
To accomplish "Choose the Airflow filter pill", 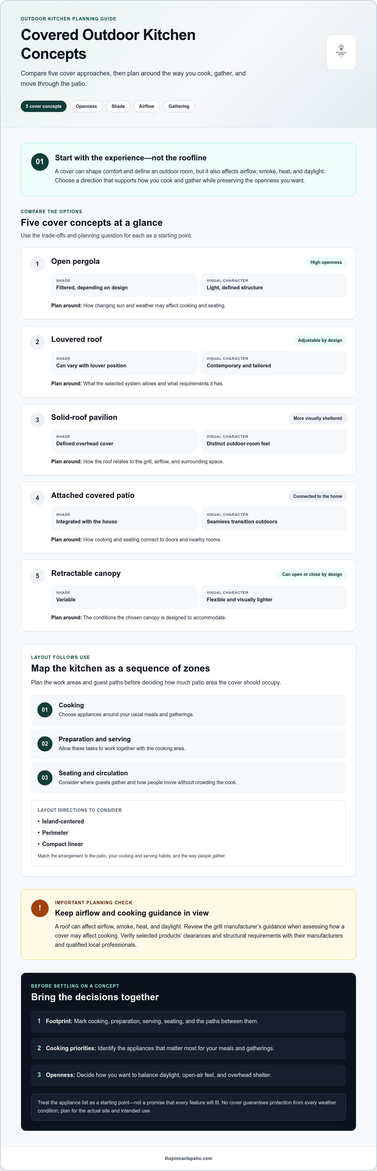I will pyautogui.click(x=147, y=106).
